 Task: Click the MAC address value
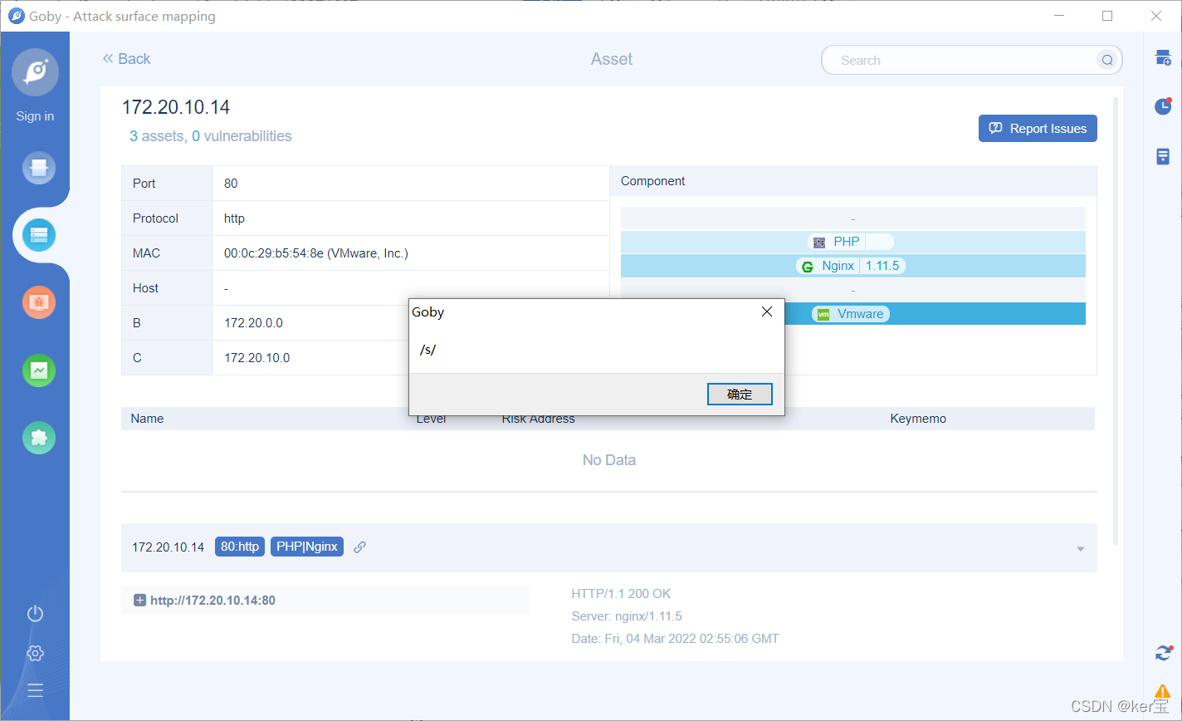pyautogui.click(x=315, y=253)
